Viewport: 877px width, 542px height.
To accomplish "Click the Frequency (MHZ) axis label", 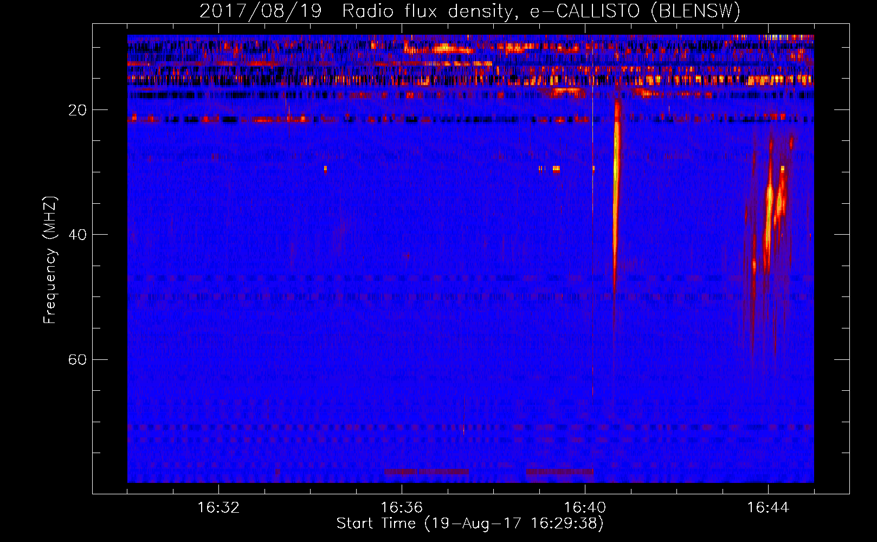I will click(x=50, y=260).
